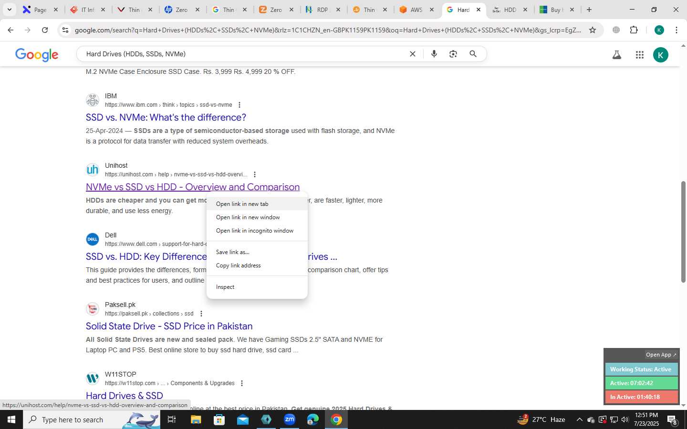Open Search Labs flask icon
The image size is (687, 429).
coord(617,55)
